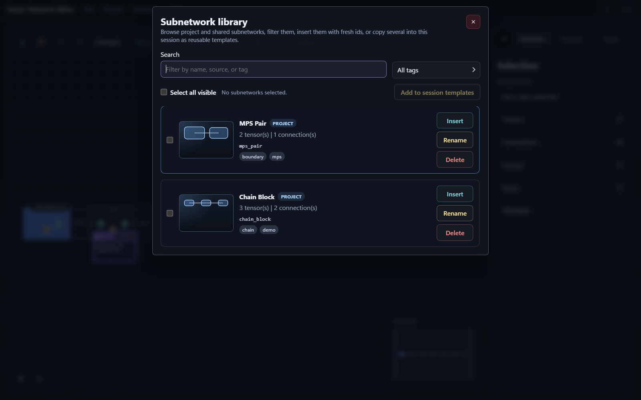Click '2 tensor(s) | 1 connection(s)' text
The height and width of the screenshot is (400, 641).
(x=278, y=135)
